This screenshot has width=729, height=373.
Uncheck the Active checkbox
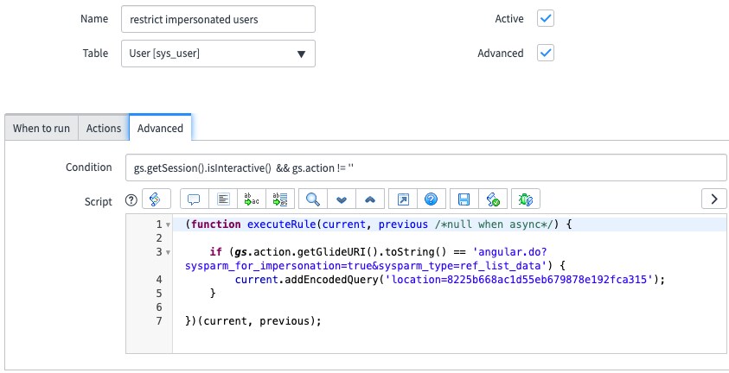(546, 18)
